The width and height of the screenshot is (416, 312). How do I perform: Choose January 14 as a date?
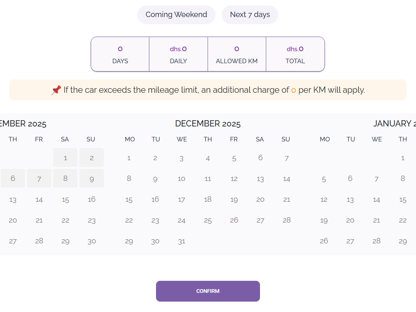(x=376, y=200)
